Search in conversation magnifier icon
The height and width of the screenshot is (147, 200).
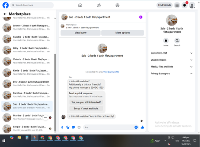(x=177, y=41)
